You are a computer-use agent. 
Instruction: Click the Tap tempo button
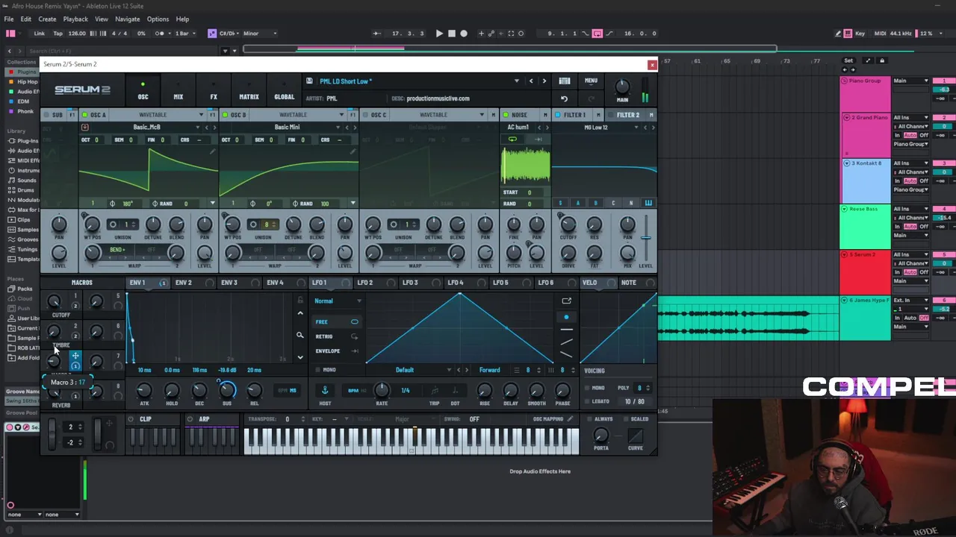[58, 33]
